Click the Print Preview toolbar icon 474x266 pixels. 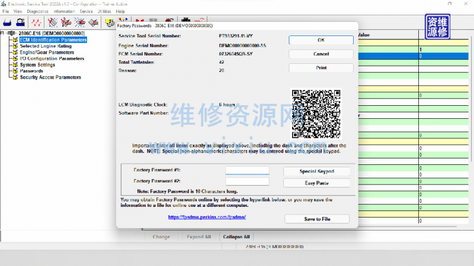[22, 22]
